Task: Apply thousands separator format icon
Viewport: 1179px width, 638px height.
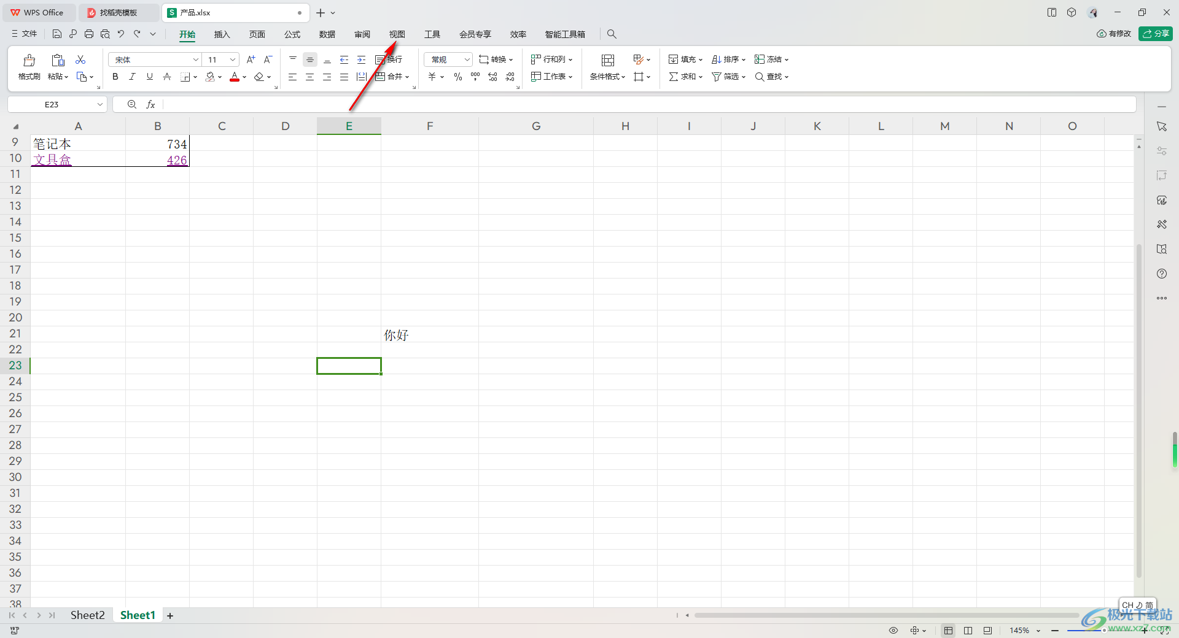Action: coord(475,77)
